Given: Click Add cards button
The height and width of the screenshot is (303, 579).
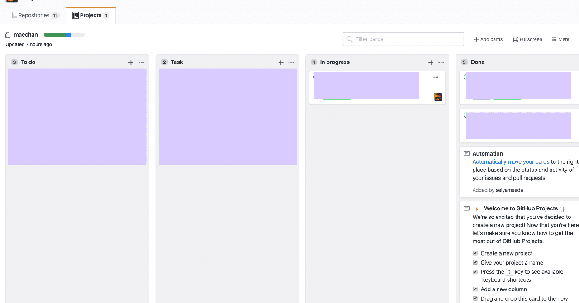Looking at the screenshot, I should 488,39.
